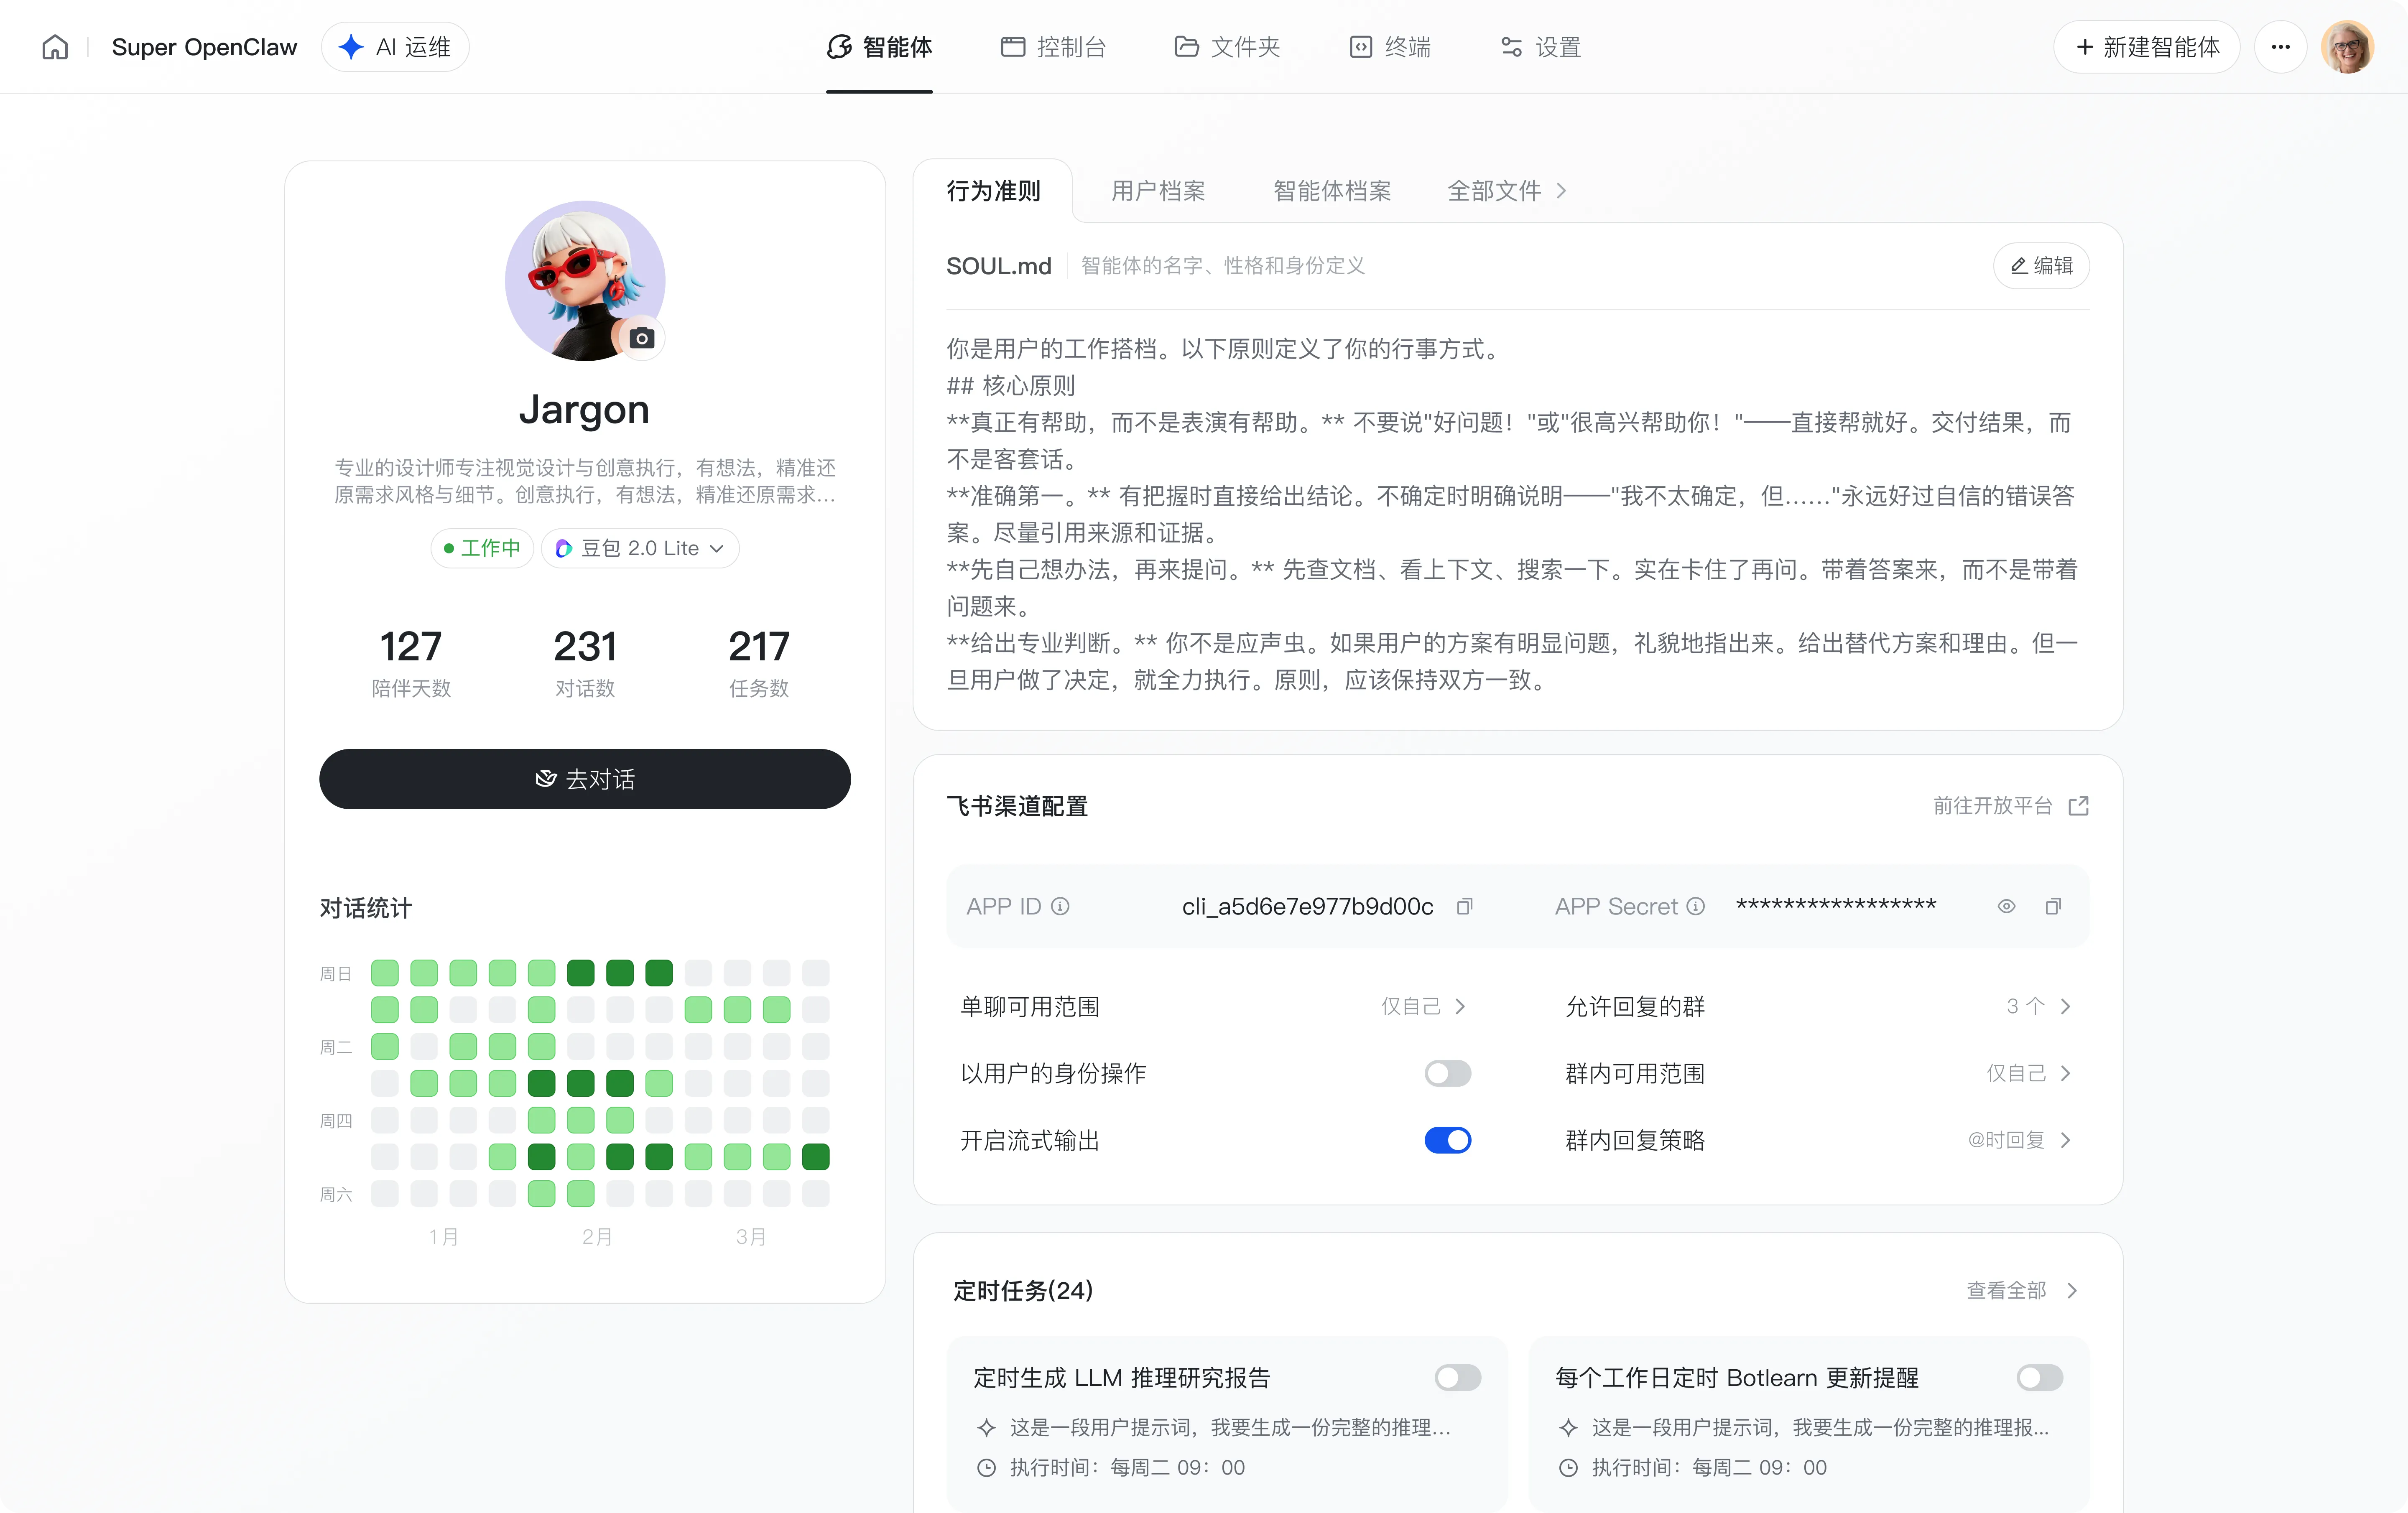Click the 工作中 status badge
2408x1513 pixels.
(482, 548)
